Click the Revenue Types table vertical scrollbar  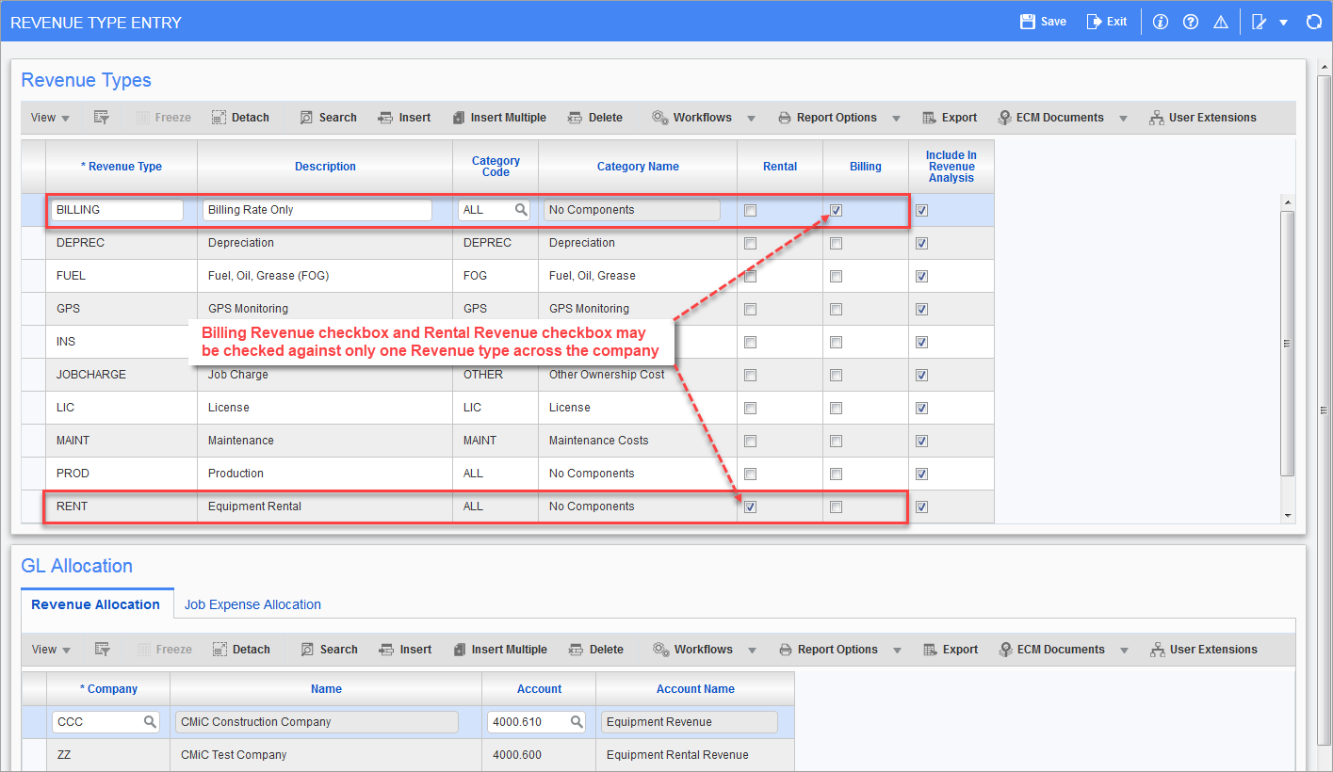click(1287, 343)
